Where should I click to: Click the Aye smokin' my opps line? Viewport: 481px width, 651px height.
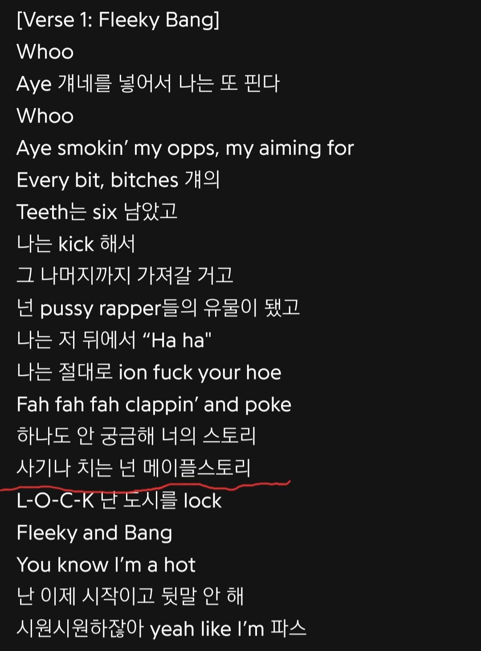(x=185, y=148)
